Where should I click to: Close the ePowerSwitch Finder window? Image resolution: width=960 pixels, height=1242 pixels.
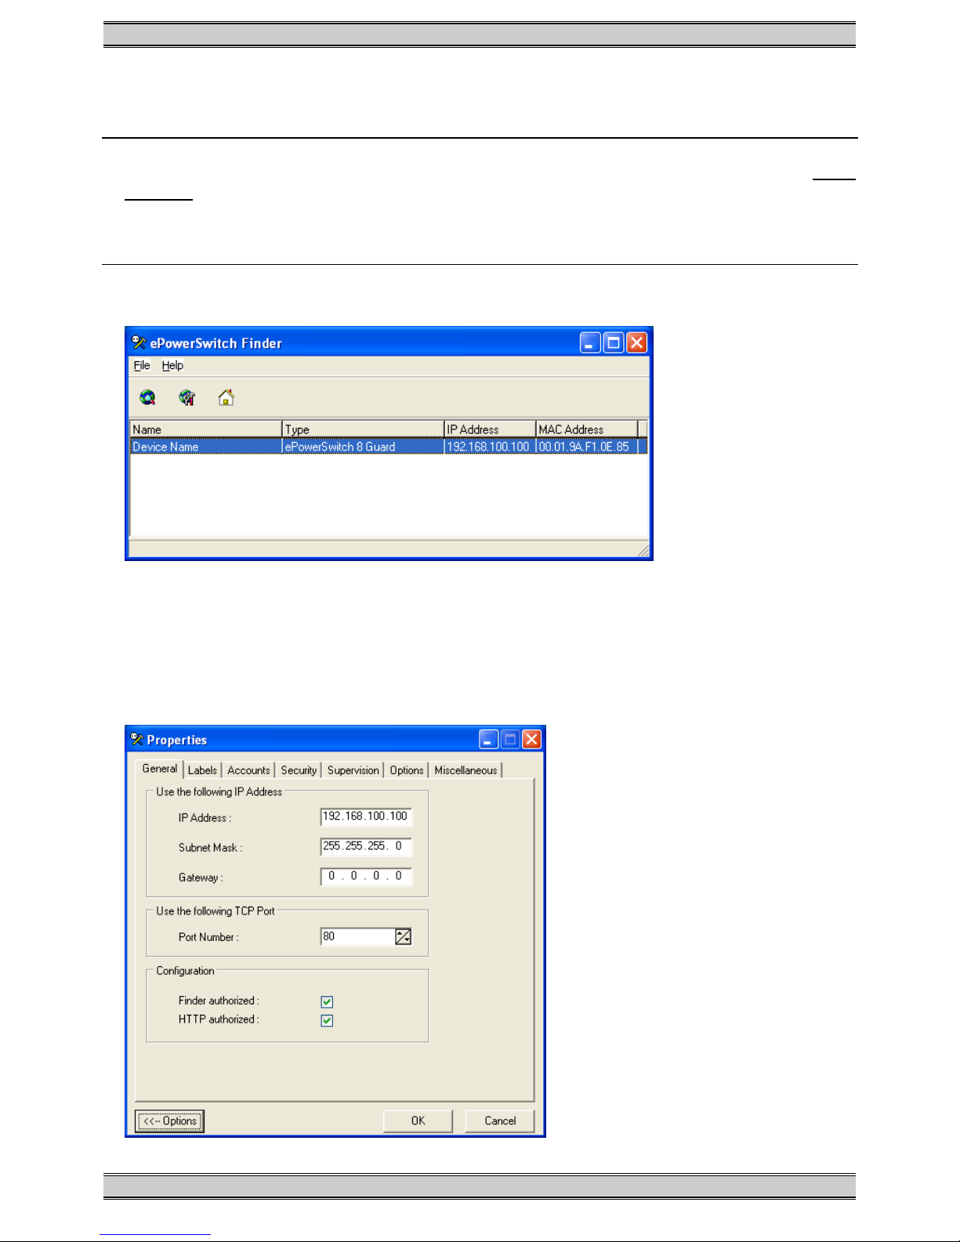637,342
